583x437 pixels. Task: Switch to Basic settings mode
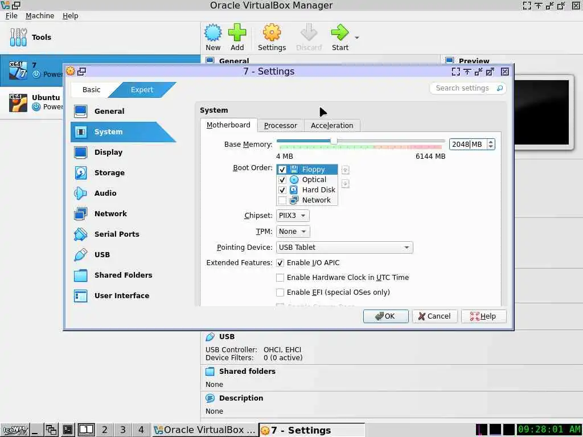(x=92, y=89)
